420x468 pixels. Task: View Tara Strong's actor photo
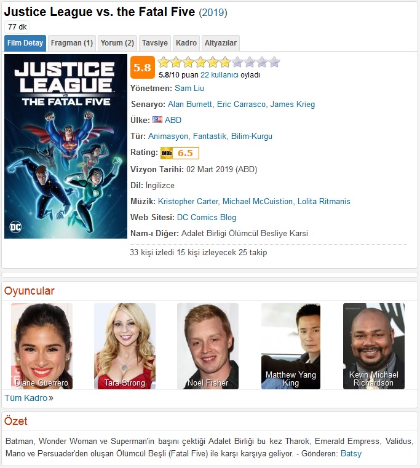pos(125,346)
